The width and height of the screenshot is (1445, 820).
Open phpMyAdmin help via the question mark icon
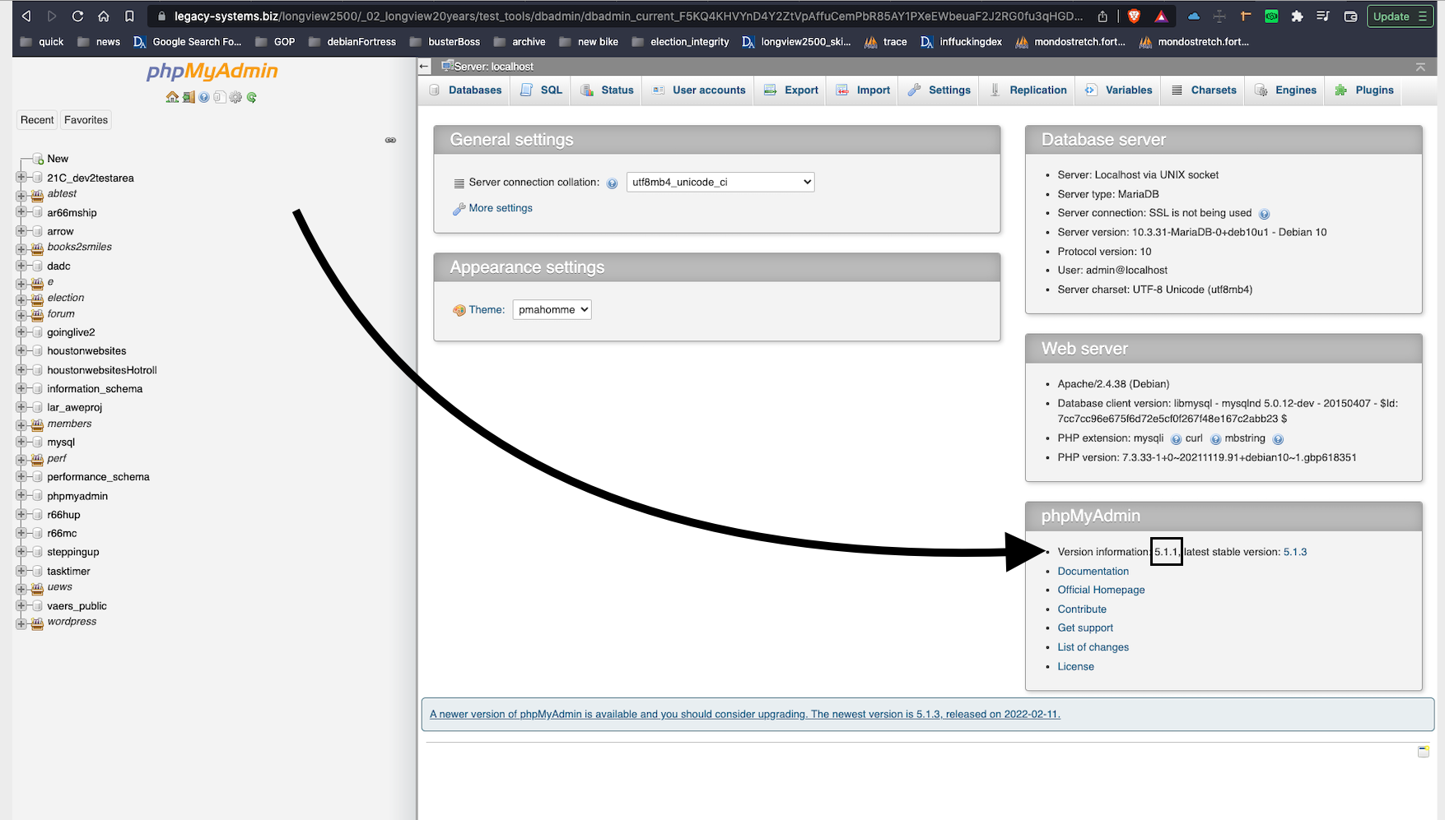(204, 96)
